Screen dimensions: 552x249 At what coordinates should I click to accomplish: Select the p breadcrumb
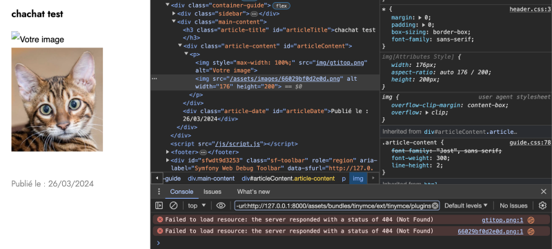(344, 179)
